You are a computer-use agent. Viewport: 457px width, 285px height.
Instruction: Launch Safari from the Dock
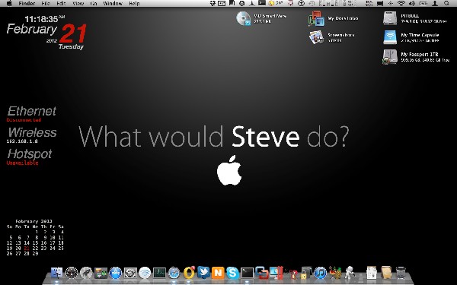(174, 273)
